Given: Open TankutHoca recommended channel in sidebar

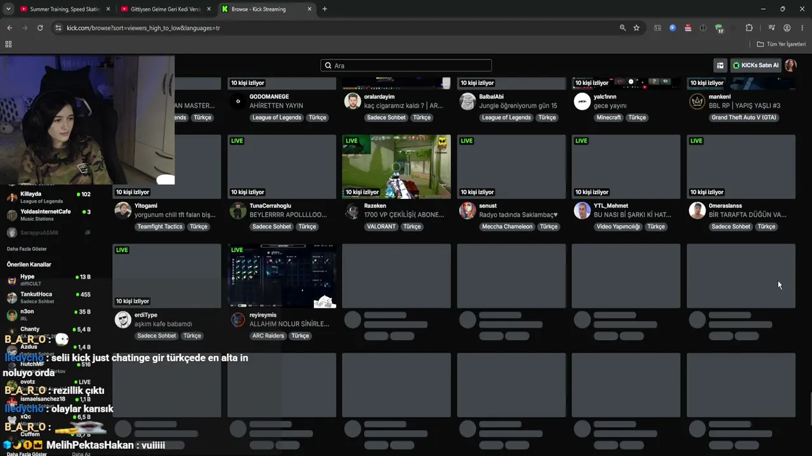Looking at the screenshot, I should pos(49,297).
